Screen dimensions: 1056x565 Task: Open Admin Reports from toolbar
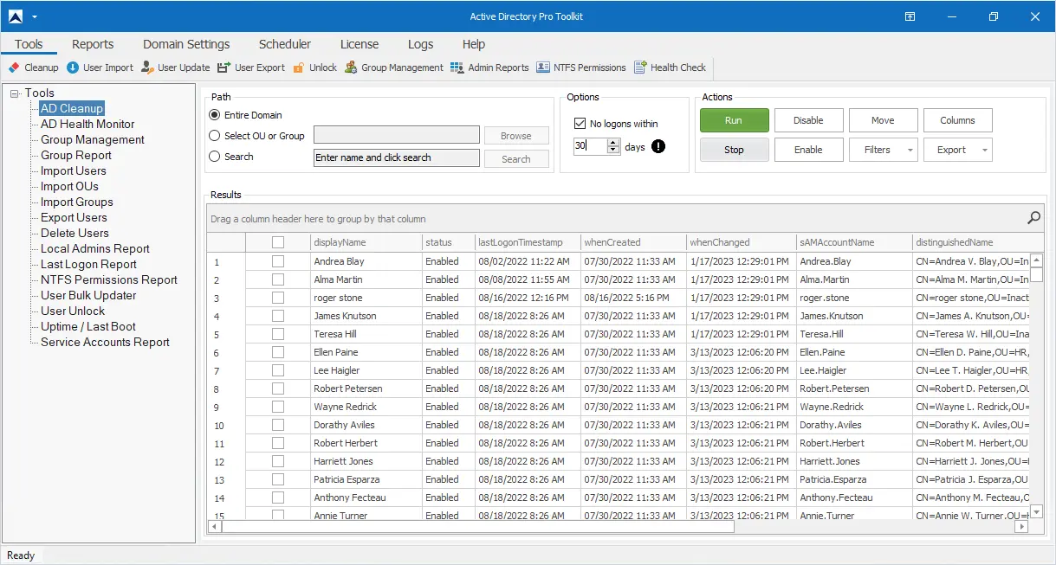[x=489, y=67]
